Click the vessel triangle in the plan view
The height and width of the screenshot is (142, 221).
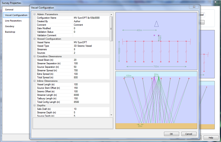click(156, 24)
